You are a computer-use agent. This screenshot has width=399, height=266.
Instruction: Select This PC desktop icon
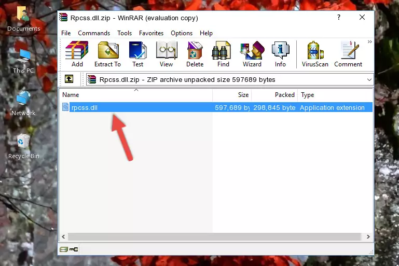point(23,61)
